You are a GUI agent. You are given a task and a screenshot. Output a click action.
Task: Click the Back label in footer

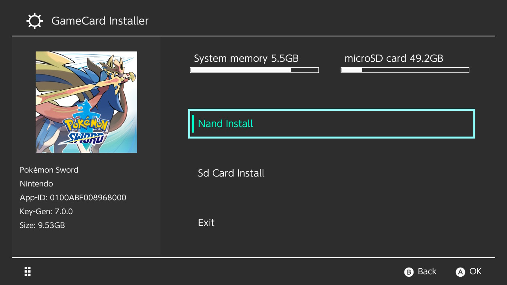click(x=427, y=272)
